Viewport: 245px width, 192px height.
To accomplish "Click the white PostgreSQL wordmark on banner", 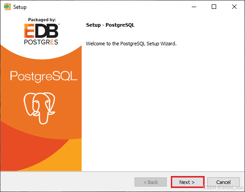I will tap(44, 76).
